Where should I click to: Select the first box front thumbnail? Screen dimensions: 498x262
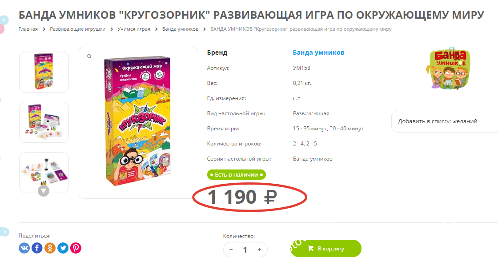click(44, 72)
